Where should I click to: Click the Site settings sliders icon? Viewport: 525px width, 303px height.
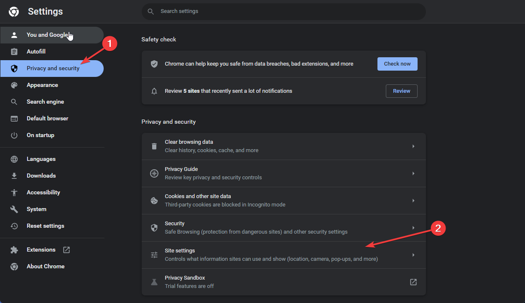[x=154, y=255]
